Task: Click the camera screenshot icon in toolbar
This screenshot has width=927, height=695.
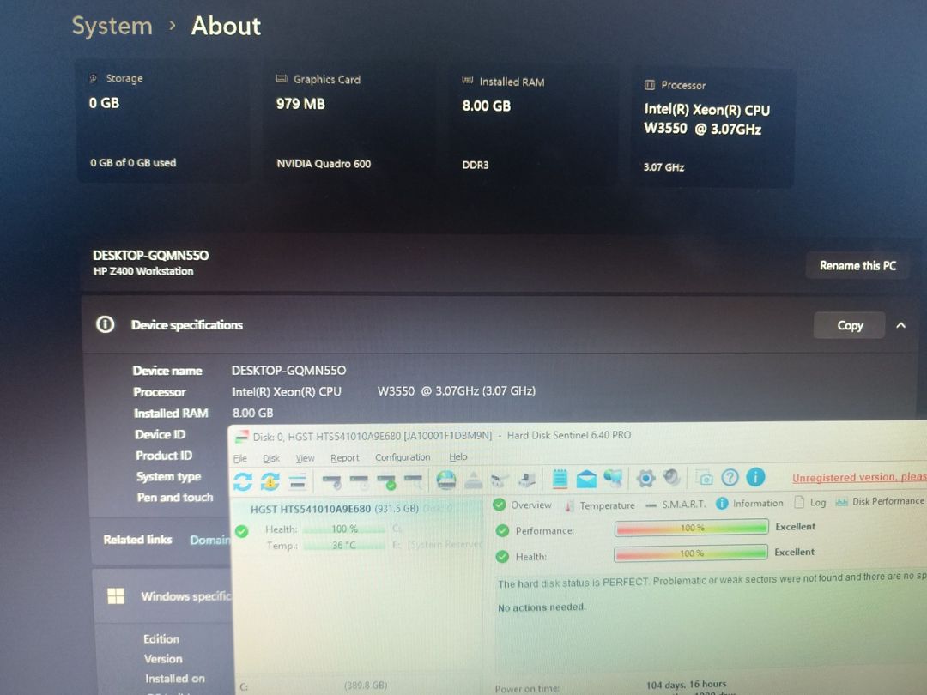Action: pyautogui.click(x=705, y=478)
